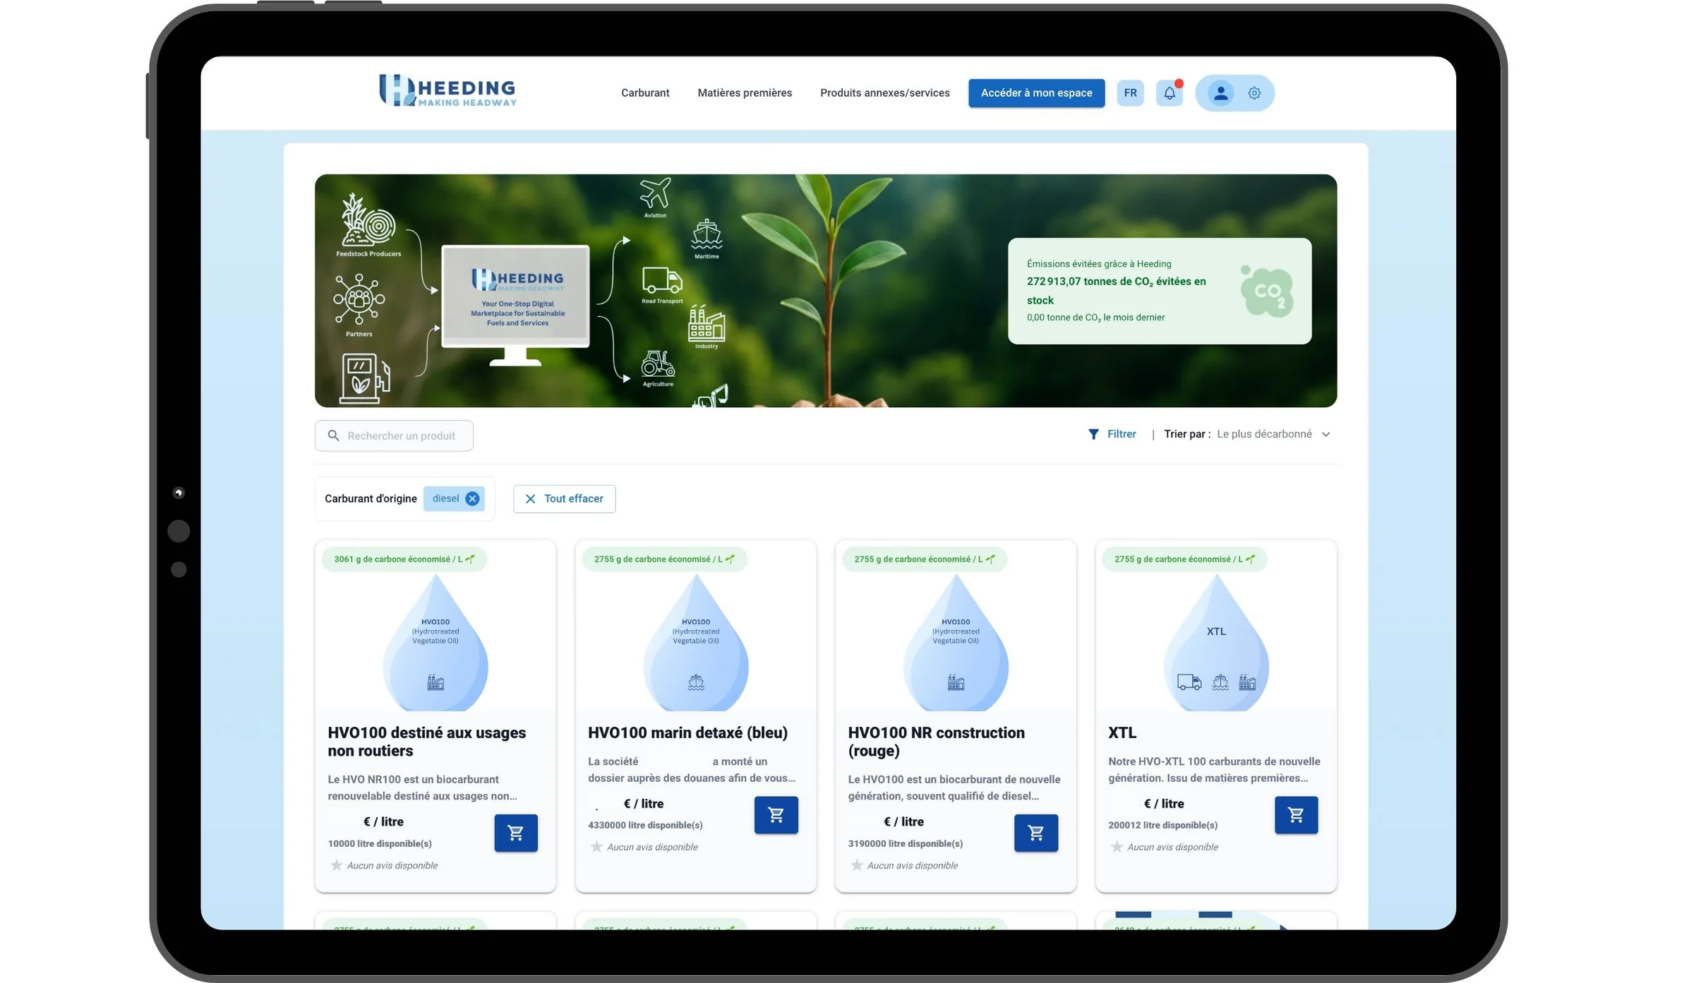
Task: Add HVO100 NR construction to cart
Action: (1036, 833)
